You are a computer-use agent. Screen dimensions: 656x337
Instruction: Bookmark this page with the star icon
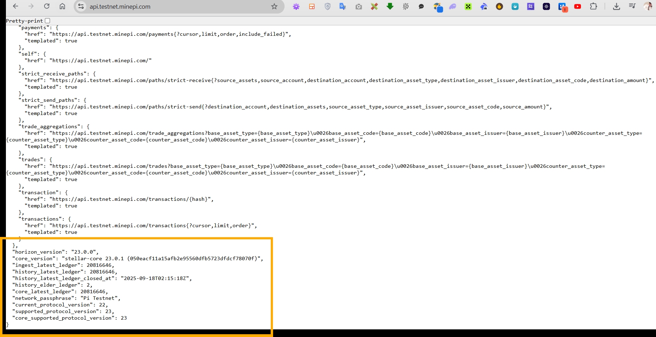pos(274,6)
